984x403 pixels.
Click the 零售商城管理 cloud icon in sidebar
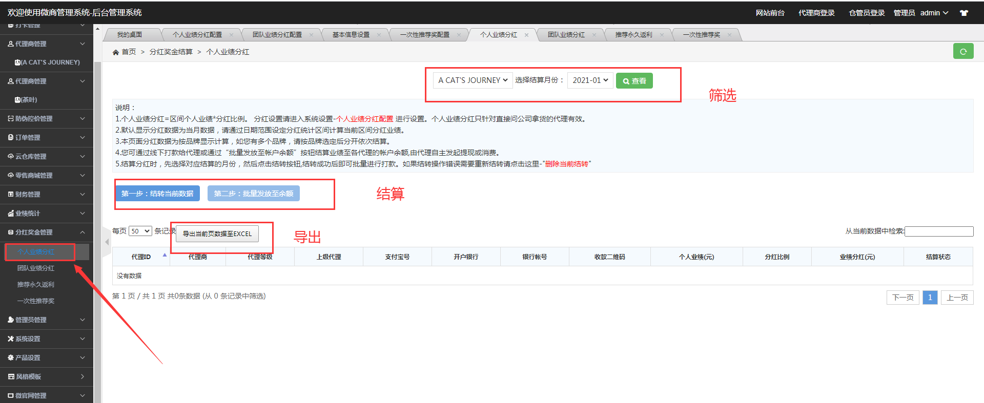point(11,176)
